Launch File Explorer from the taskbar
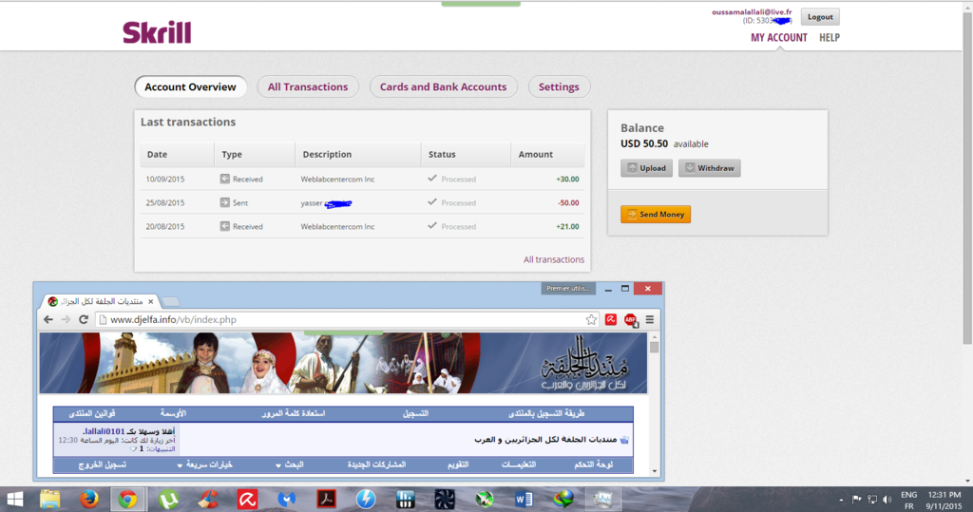The height and width of the screenshot is (512, 973). point(50,500)
